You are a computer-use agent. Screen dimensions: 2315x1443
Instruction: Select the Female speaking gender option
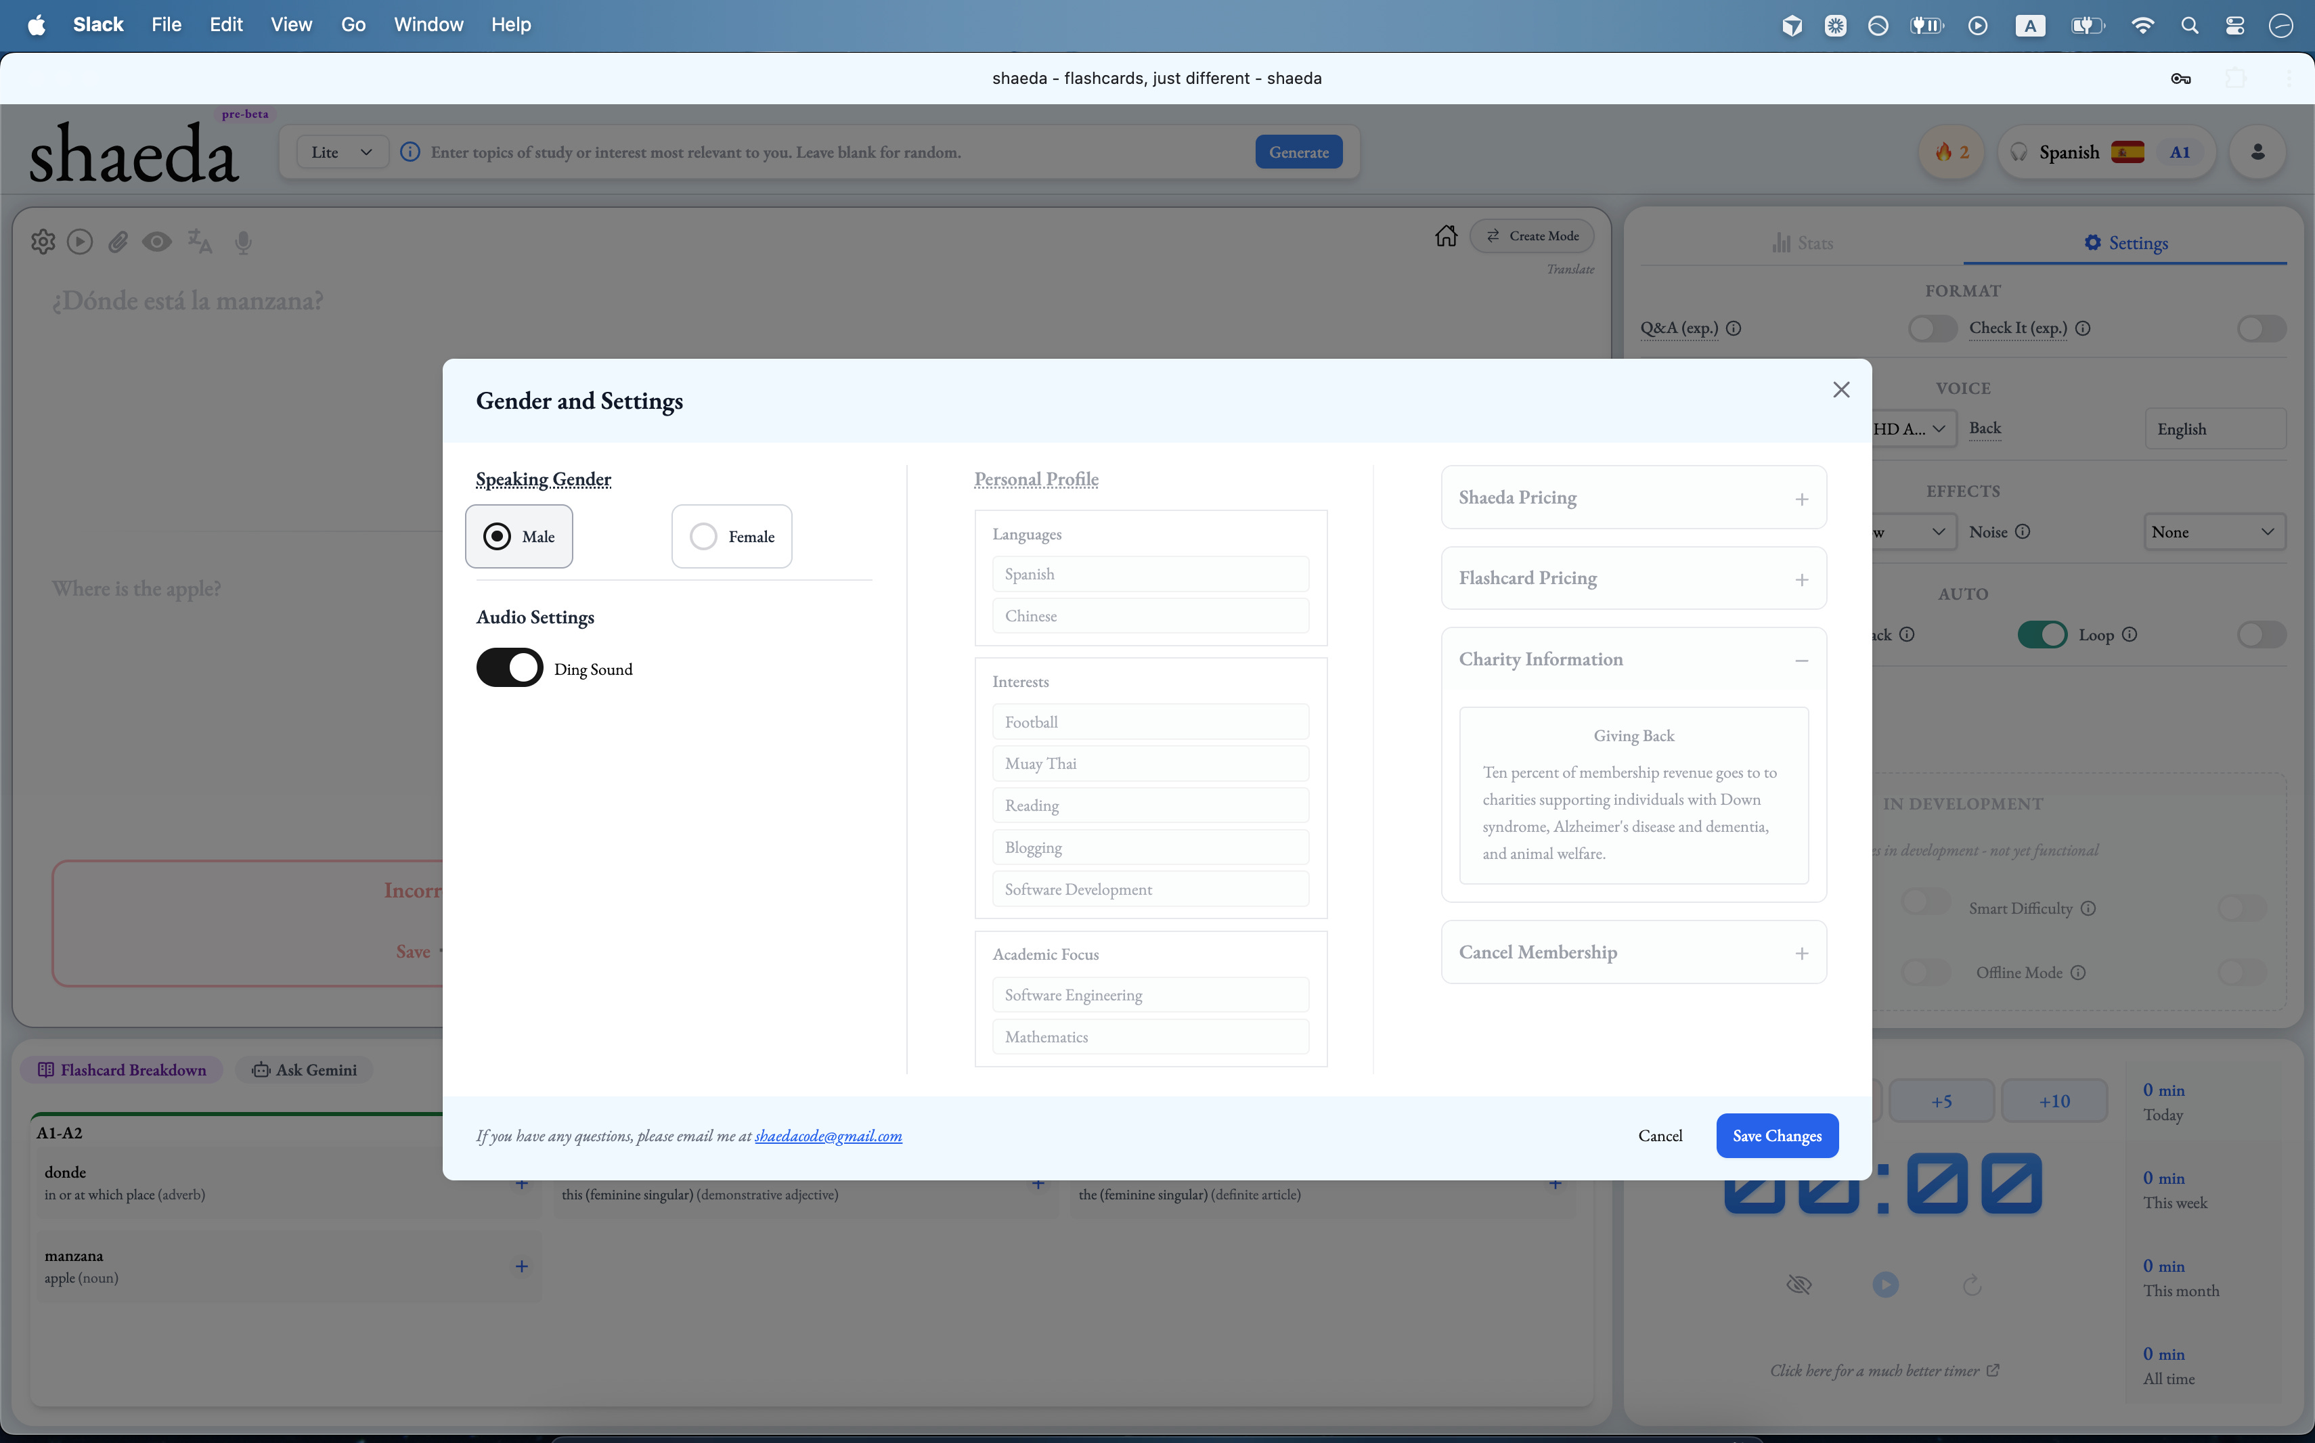[x=731, y=536]
